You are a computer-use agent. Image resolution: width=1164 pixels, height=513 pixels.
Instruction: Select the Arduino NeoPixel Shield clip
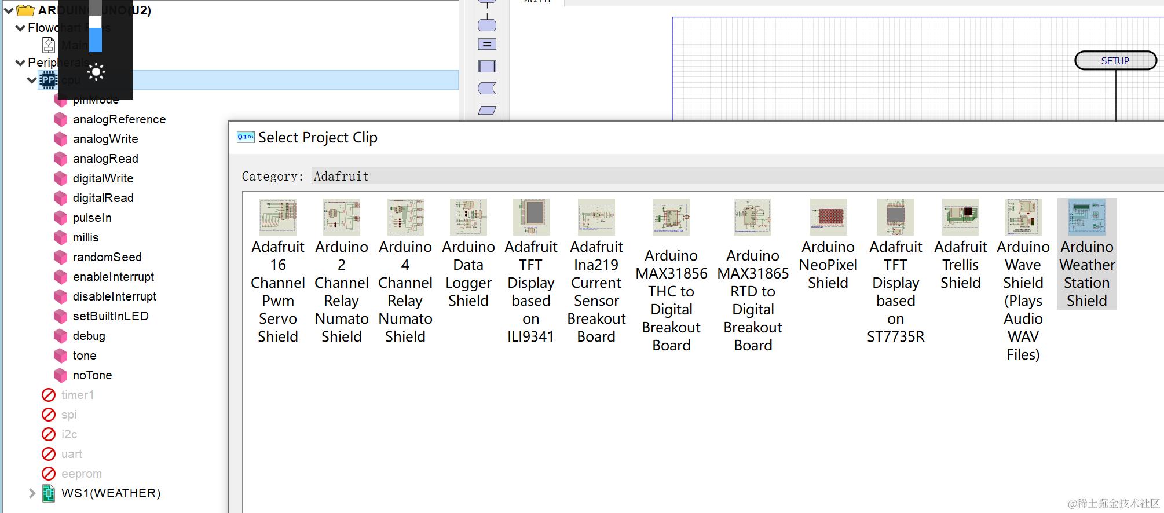pyautogui.click(x=828, y=245)
